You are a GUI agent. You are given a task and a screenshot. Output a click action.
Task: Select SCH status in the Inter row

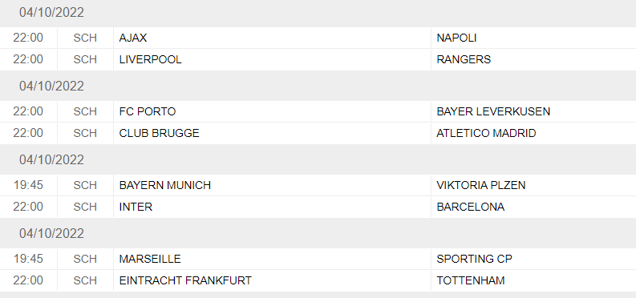(85, 207)
